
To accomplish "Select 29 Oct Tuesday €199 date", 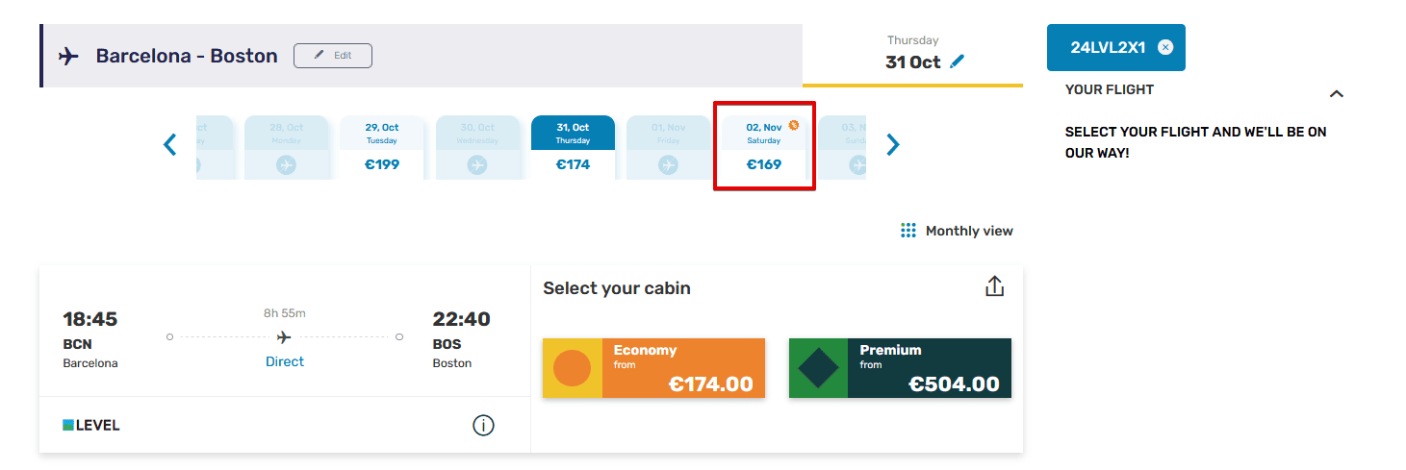I will pyautogui.click(x=382, y=147).
